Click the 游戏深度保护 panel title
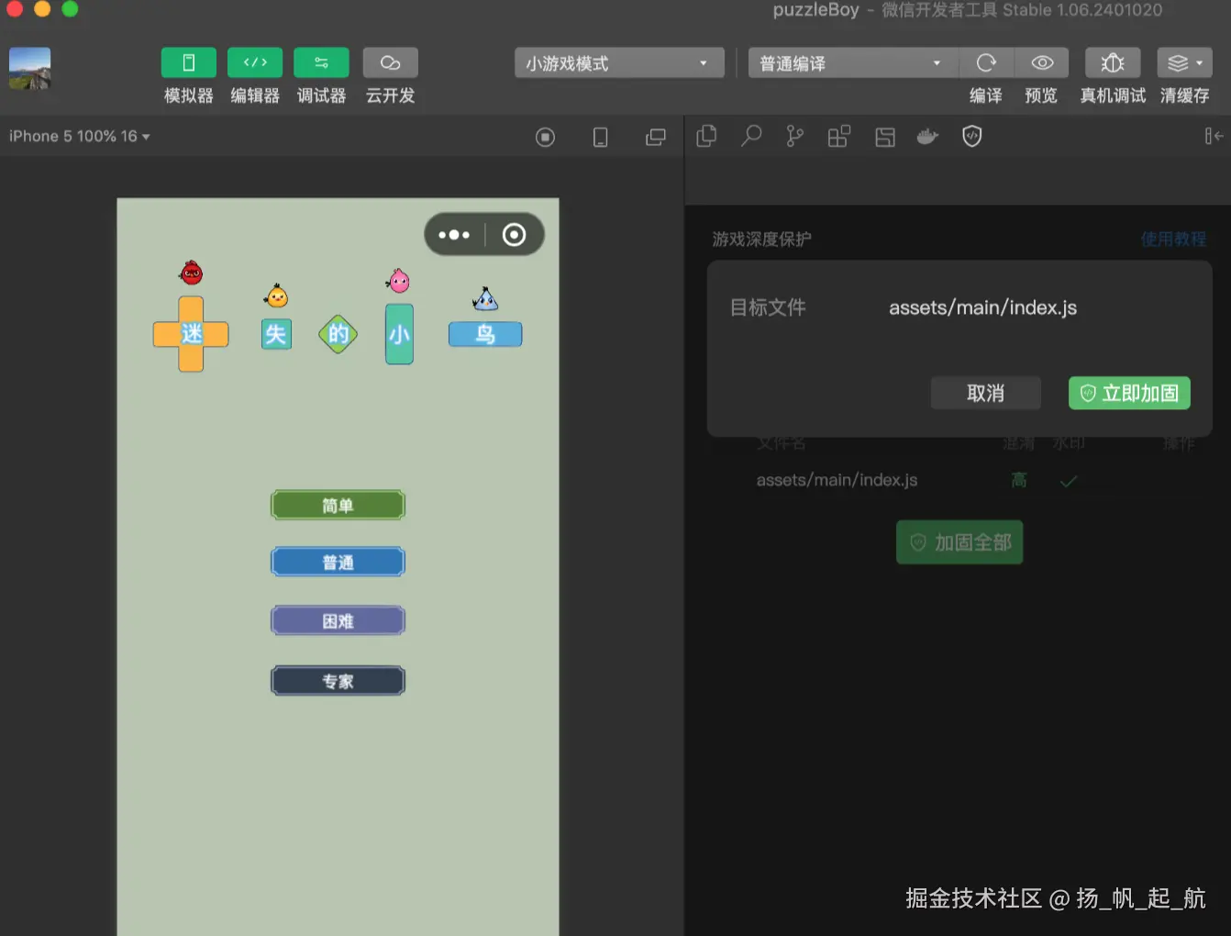Viewport: 1231px width, 936px height. pos(761,239)
